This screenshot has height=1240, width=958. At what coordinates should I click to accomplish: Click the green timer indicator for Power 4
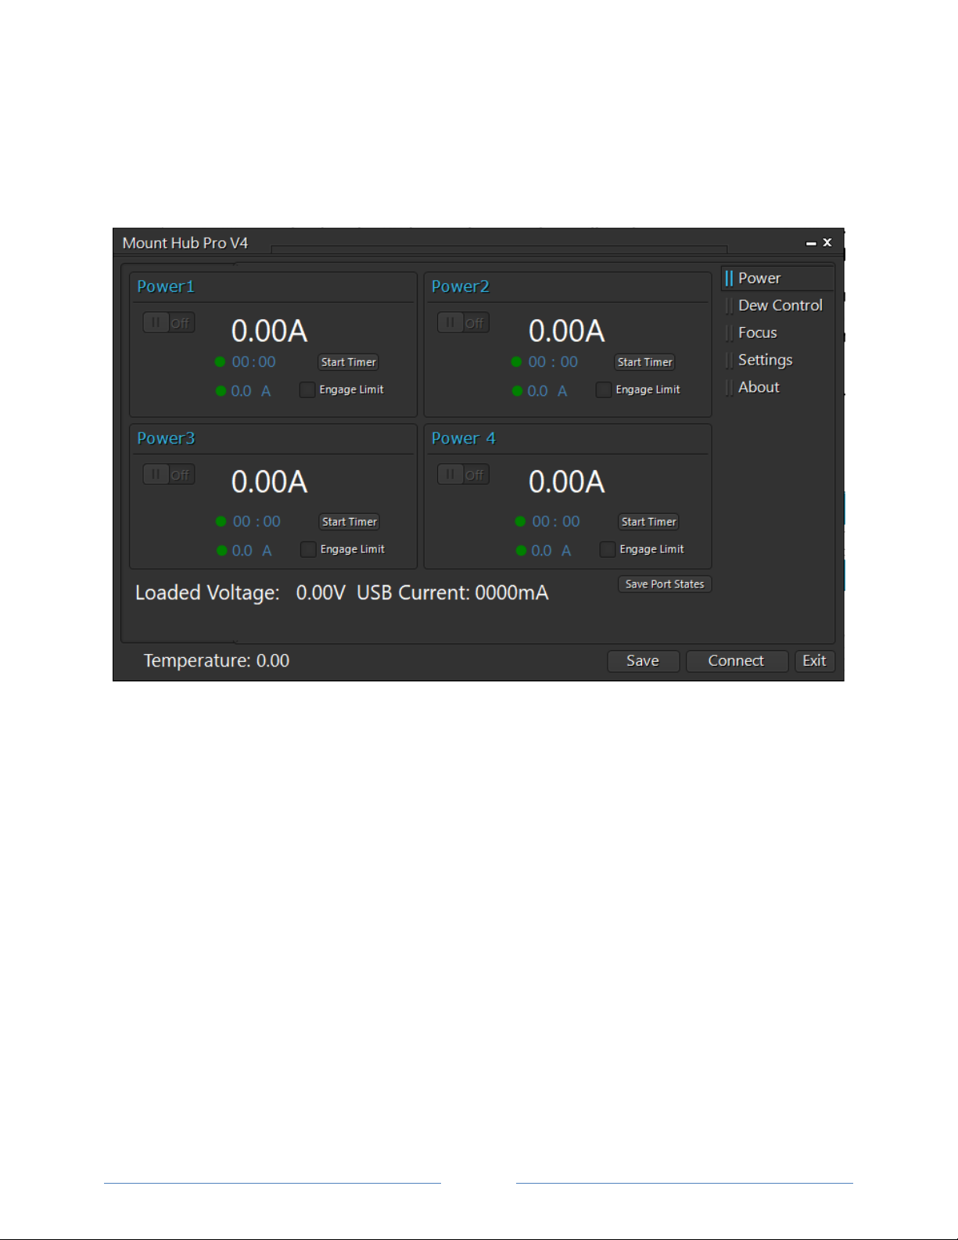pyautogui.click(x=521, y=522)
